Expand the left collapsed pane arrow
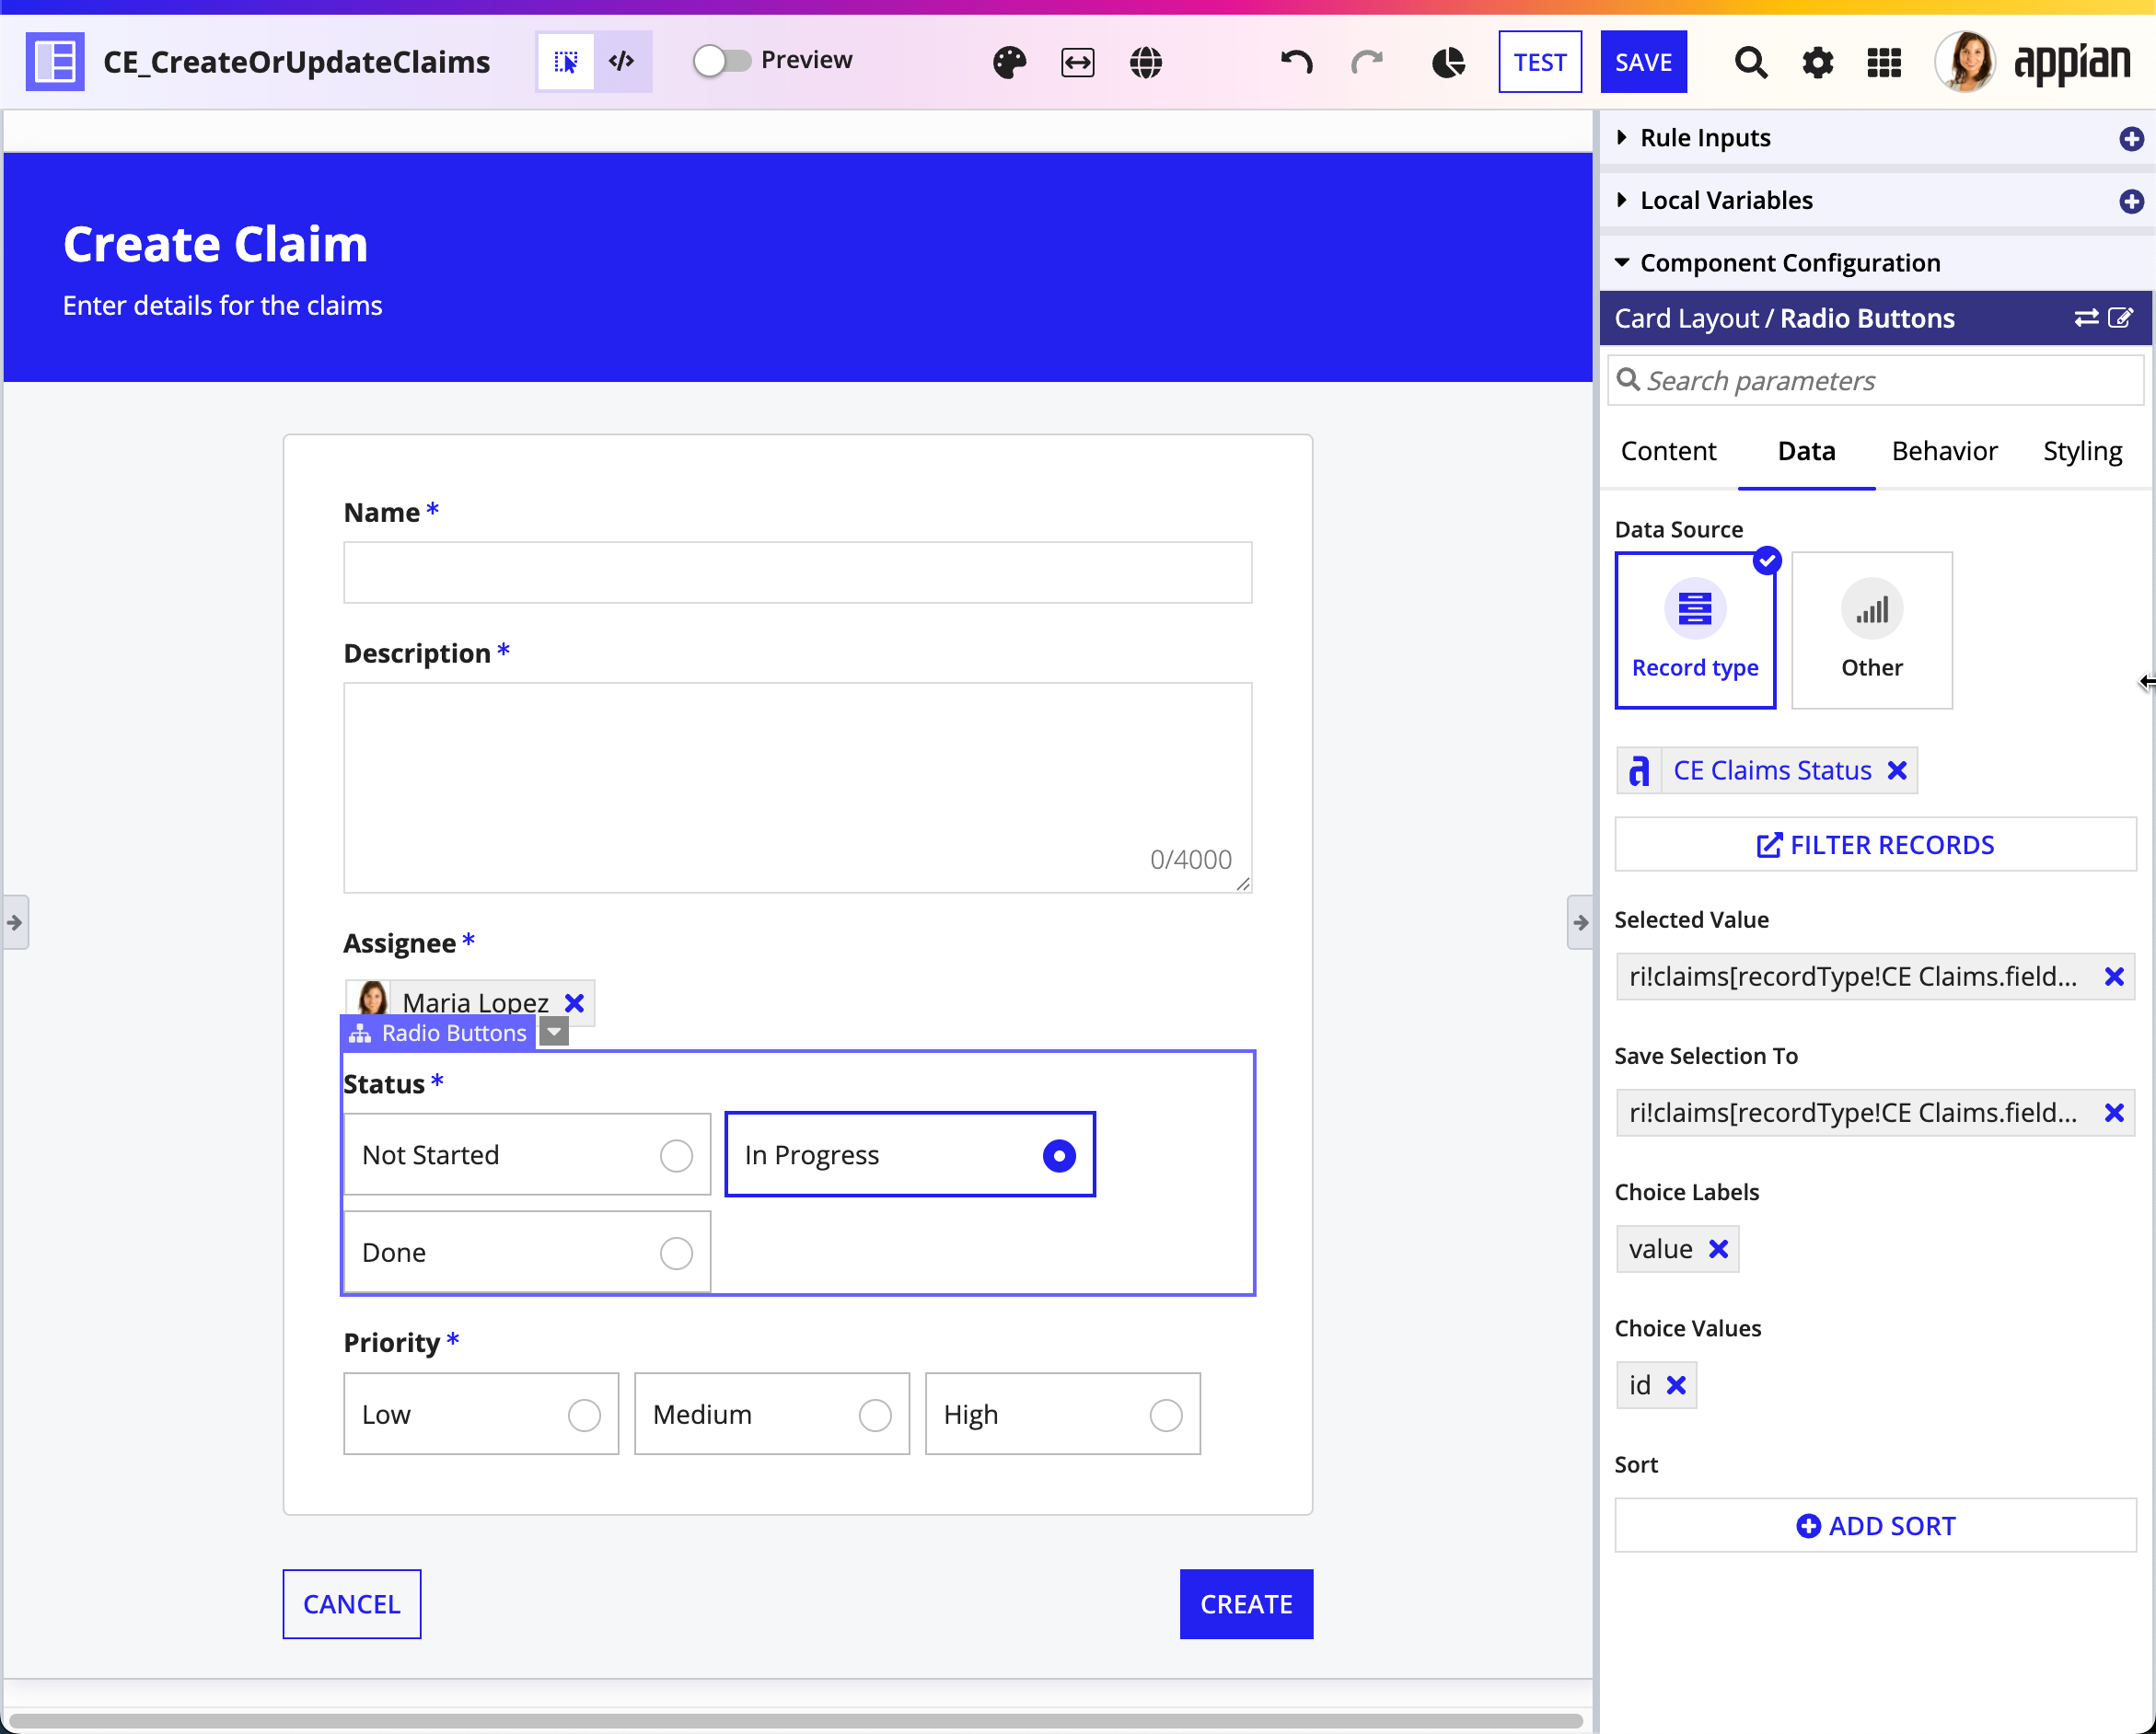 tap(15, 922)
